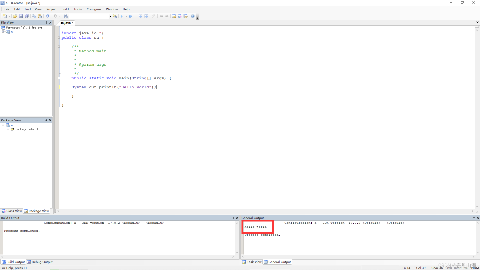The image size is (480, 270).
Task: Click the Find in Files icon
Action: point(115,16)
